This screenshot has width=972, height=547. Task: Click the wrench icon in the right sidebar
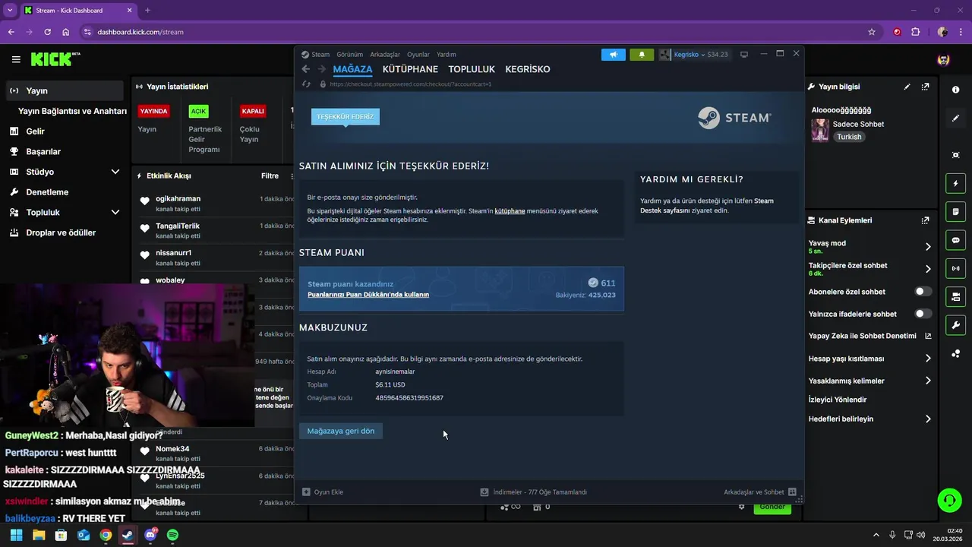click(955, 324)
